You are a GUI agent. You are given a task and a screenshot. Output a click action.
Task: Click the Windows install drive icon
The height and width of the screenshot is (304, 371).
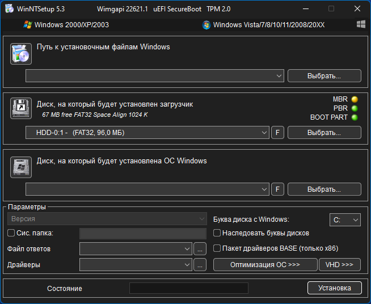click(x=21, y=167)
